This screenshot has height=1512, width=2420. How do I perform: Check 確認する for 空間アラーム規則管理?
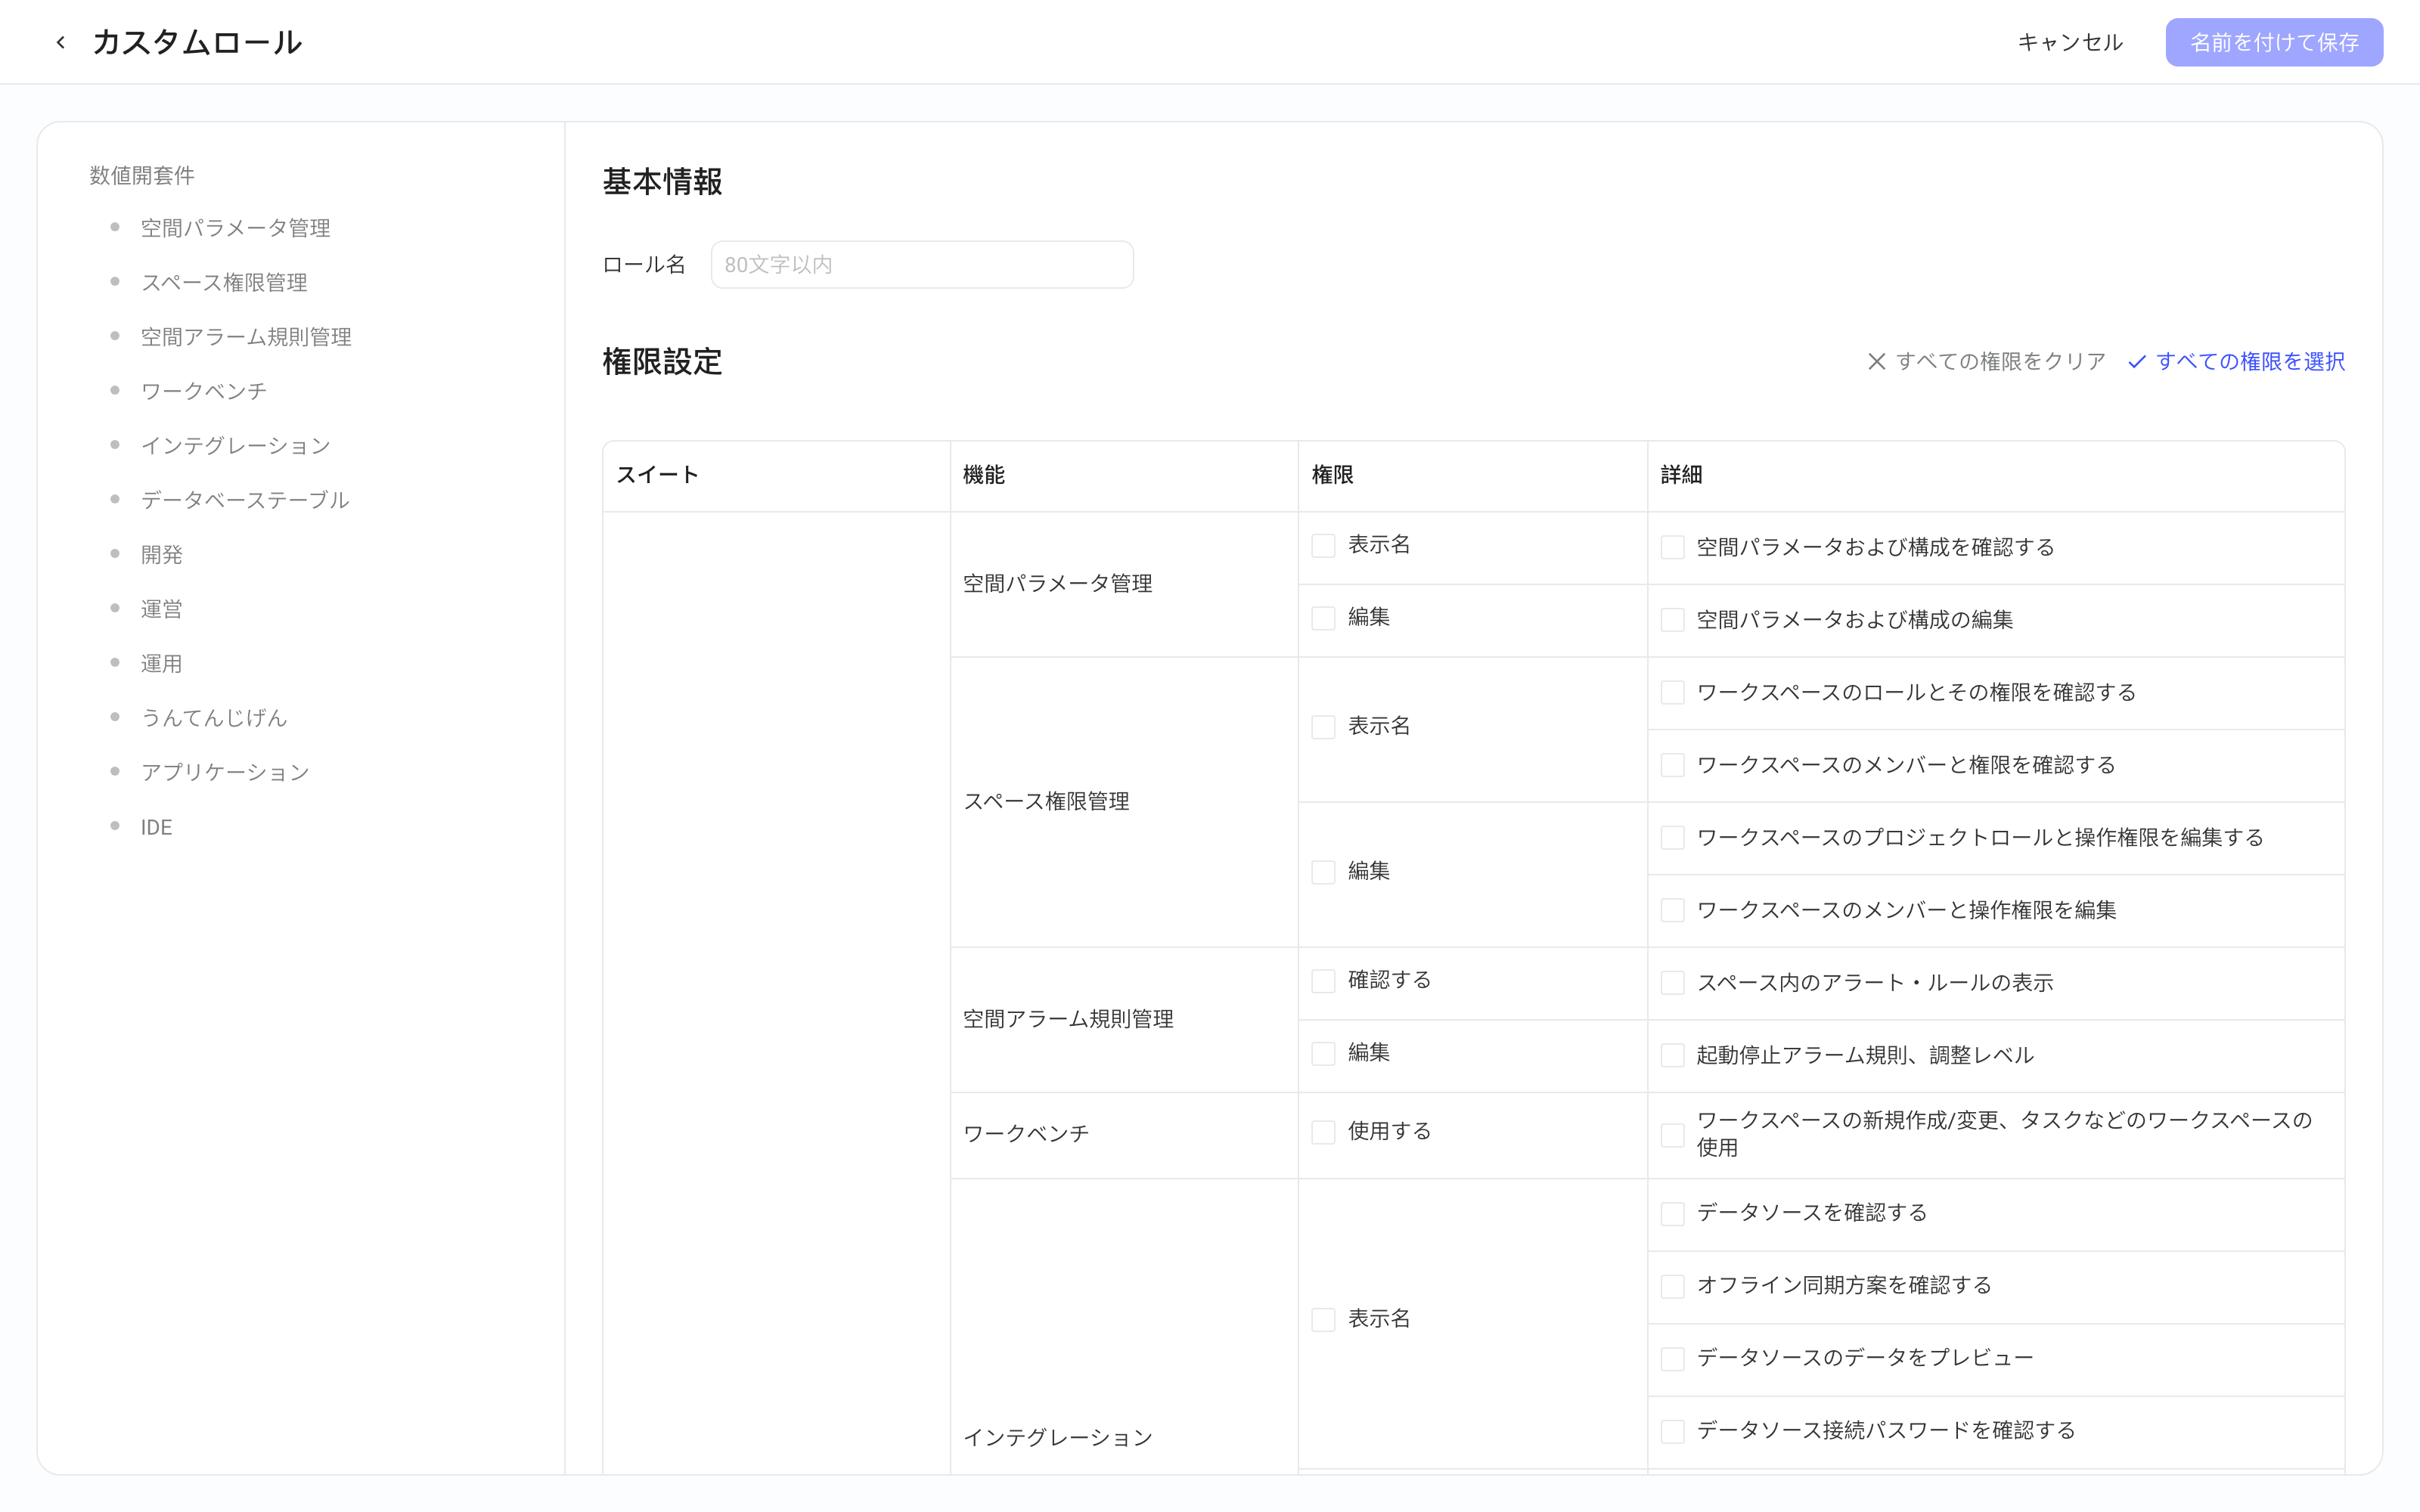click(x=1323, y=981)
